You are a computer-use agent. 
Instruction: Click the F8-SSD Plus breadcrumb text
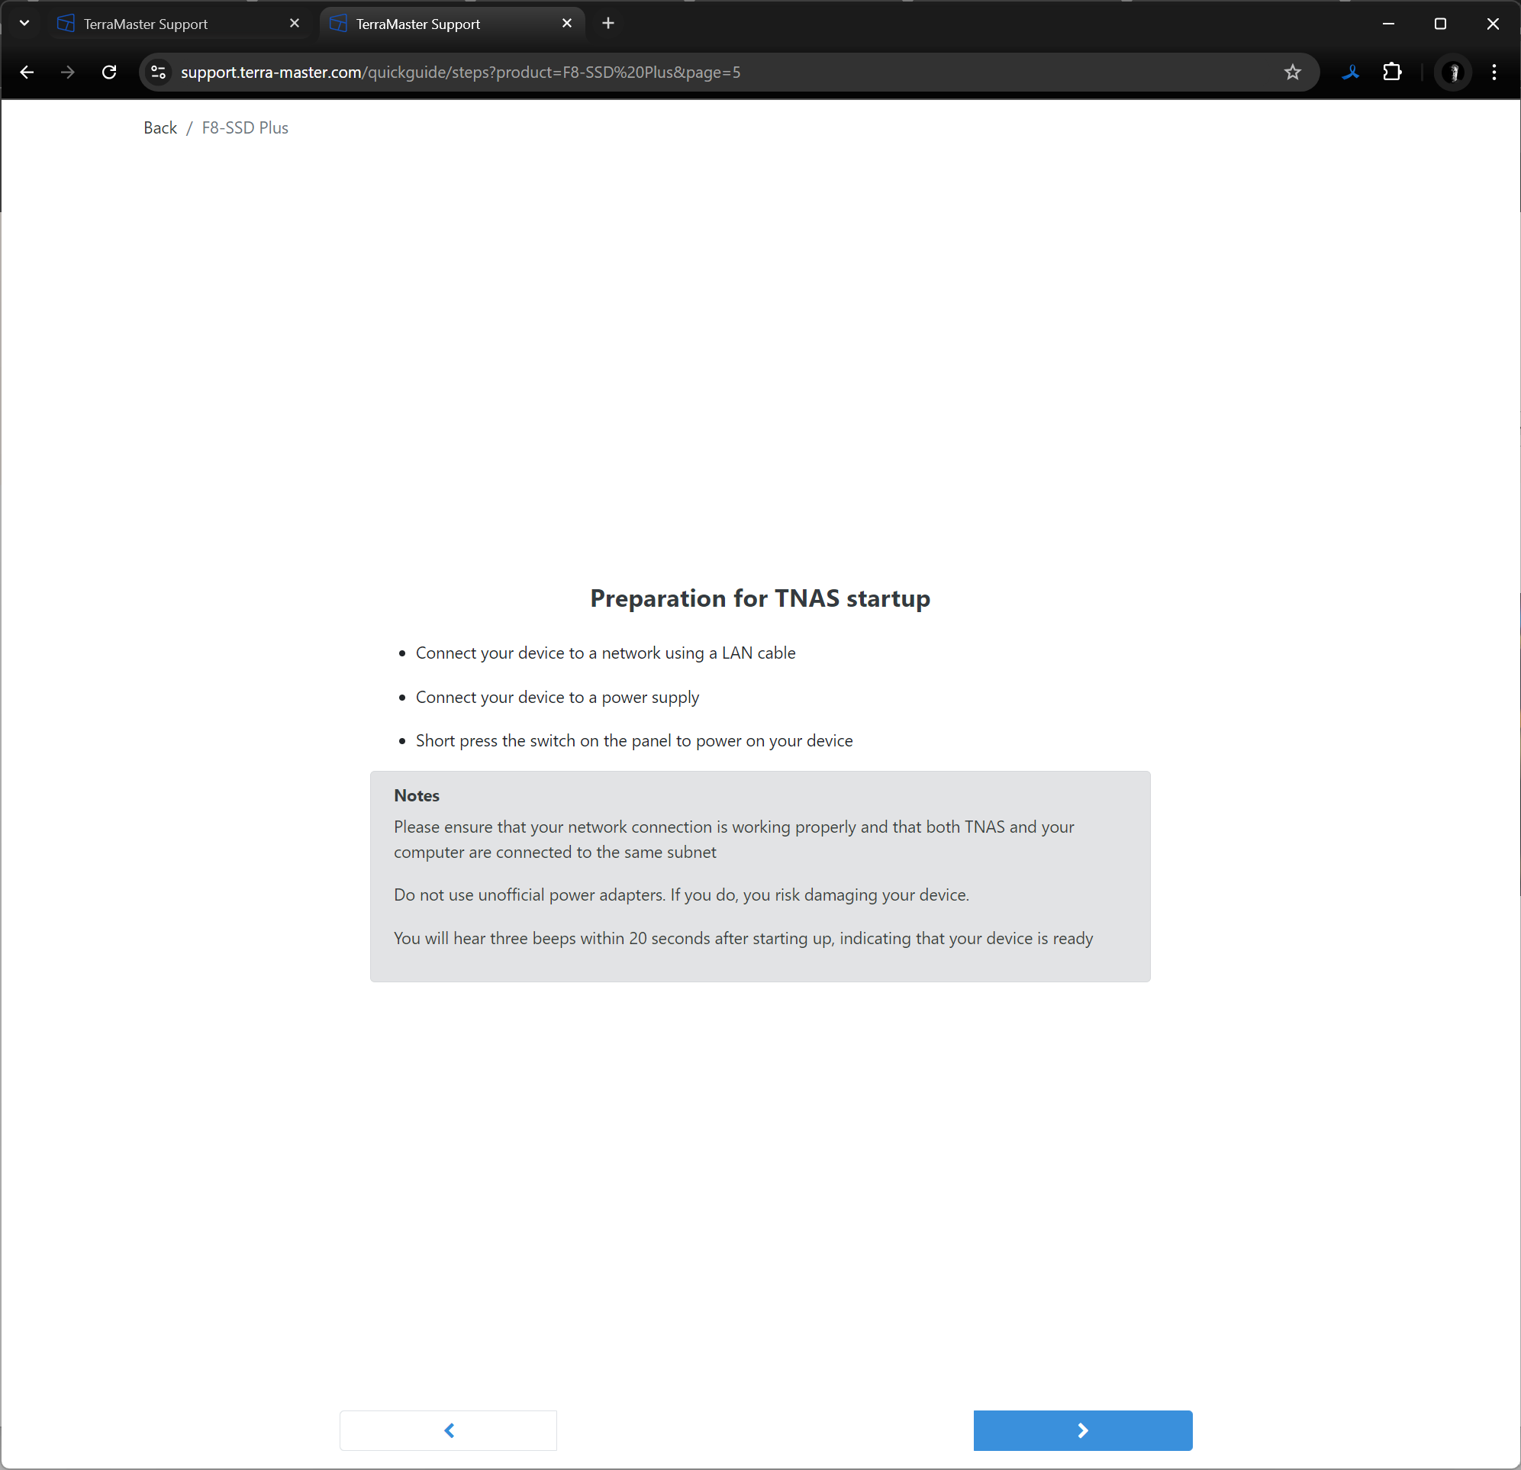244,128
